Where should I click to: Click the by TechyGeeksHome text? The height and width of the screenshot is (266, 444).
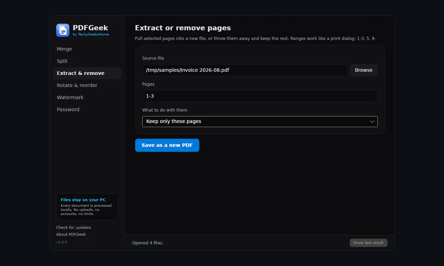pyautogui.click(x=91, y=34)
